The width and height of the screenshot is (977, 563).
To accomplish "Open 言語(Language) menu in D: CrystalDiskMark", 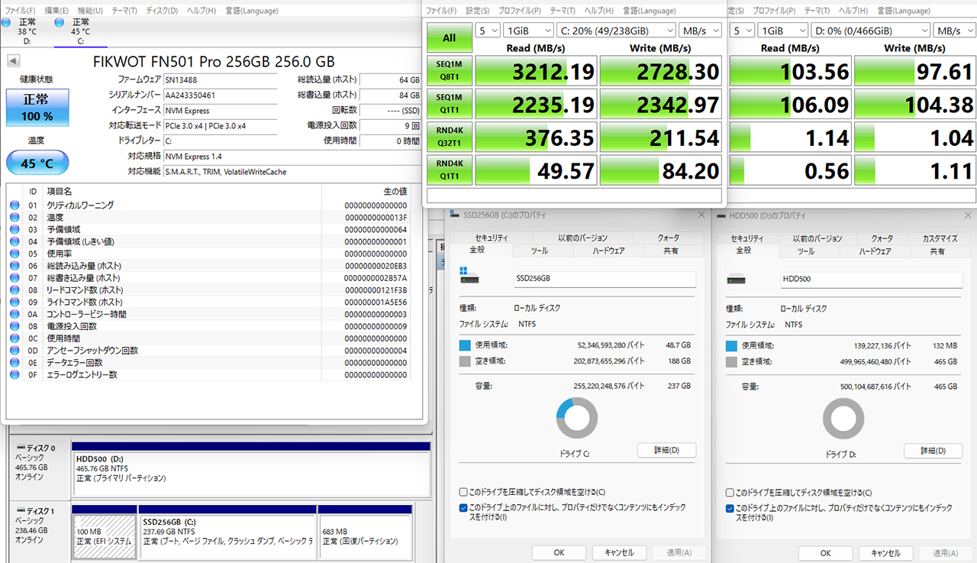I will [x=902, y=11].
